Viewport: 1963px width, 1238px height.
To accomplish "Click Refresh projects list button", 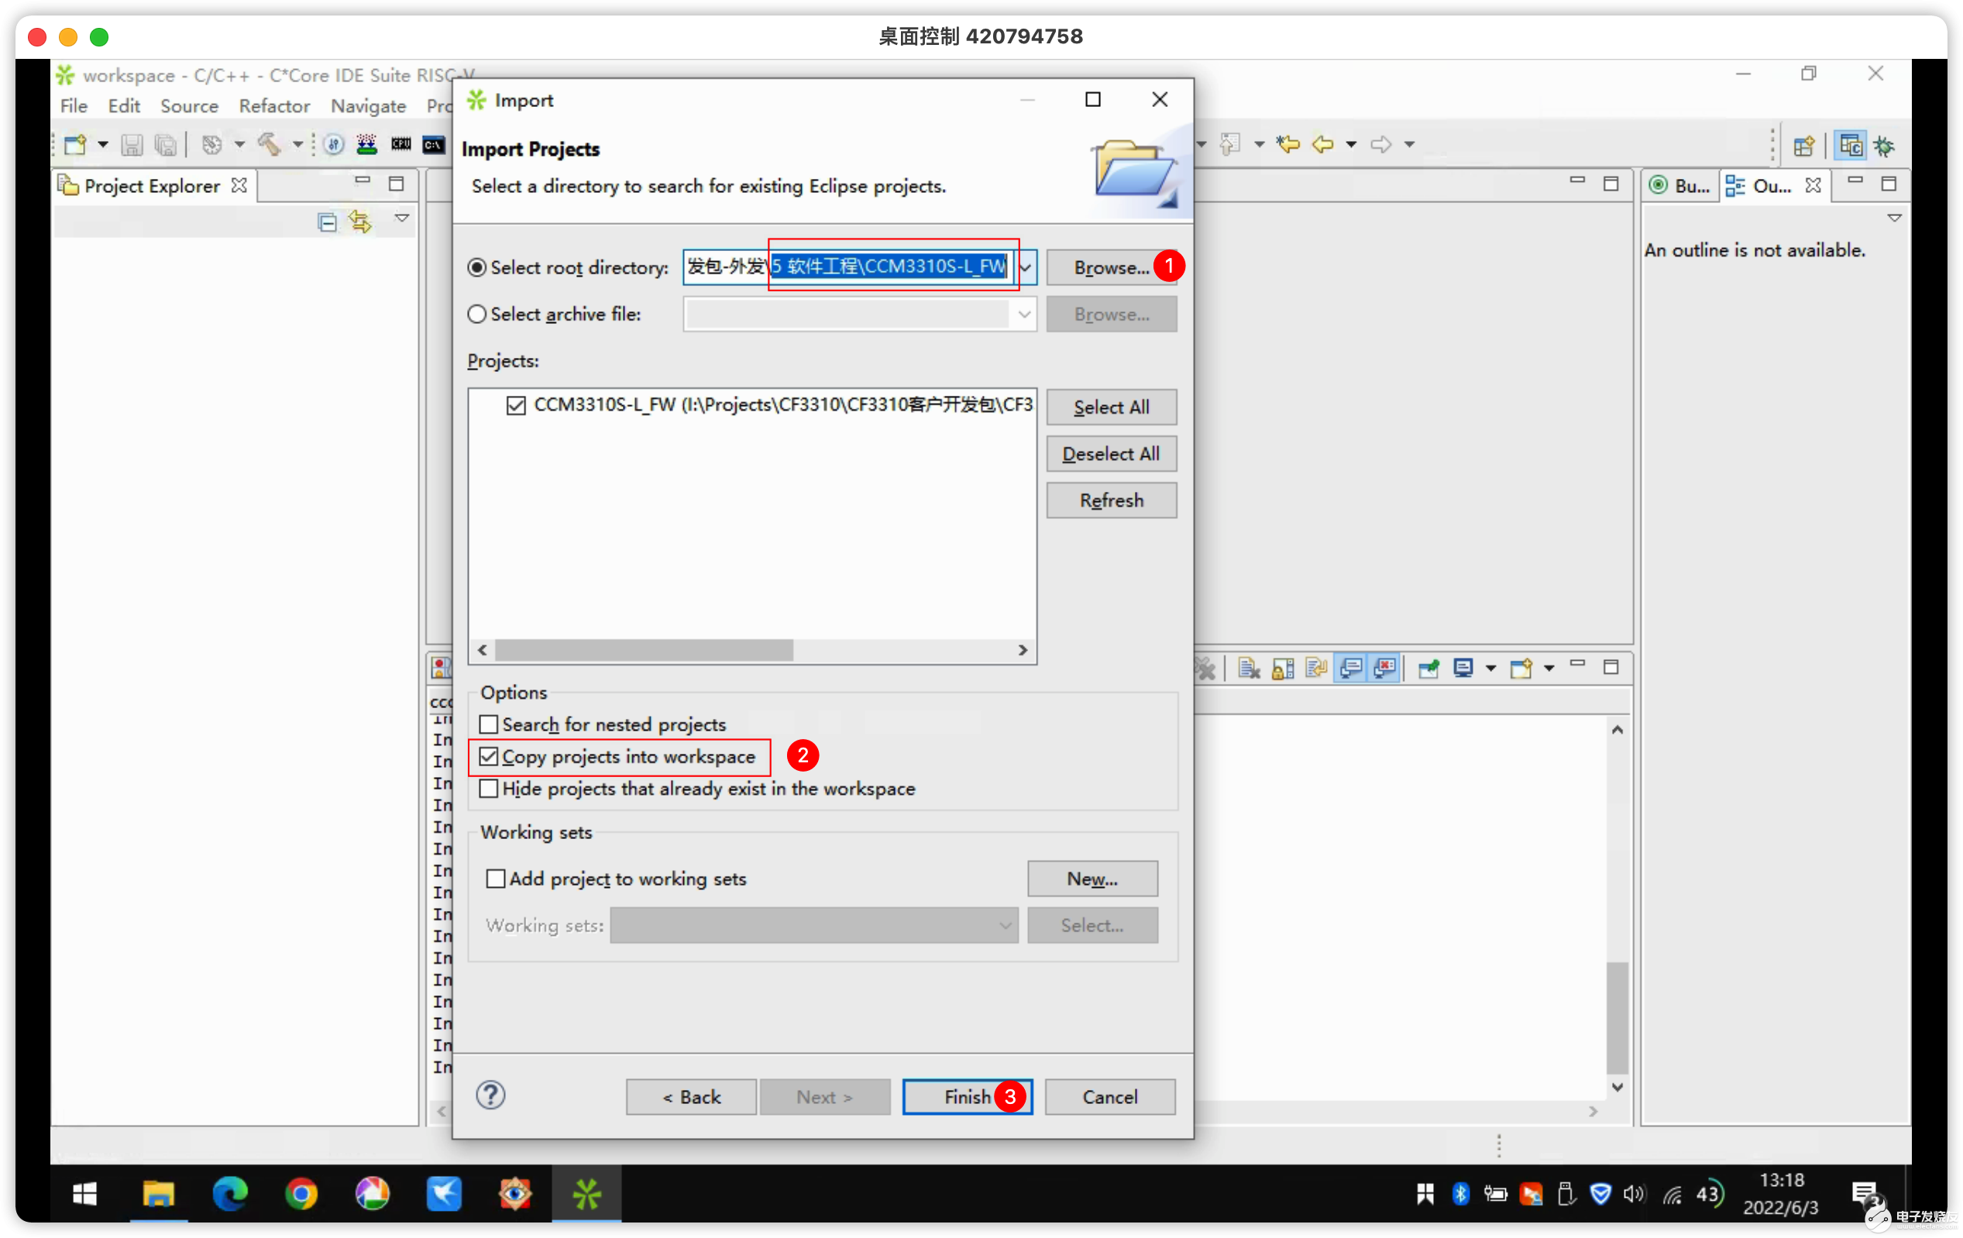I will [1112, 499].
